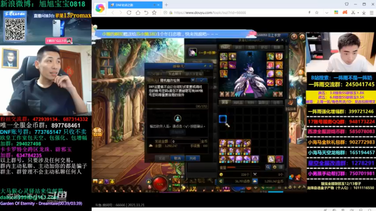Open the colorful browser logo menu
This screenshot has width=376, height=211.
click(x=100, y=8)
